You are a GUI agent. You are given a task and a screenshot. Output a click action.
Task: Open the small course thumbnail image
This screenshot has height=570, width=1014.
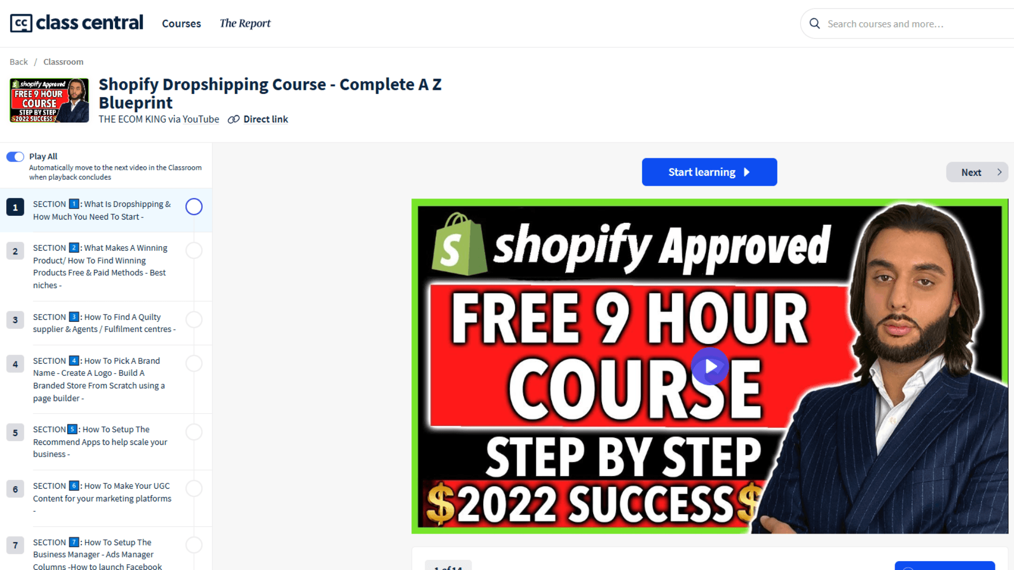(x=49, y=100)
